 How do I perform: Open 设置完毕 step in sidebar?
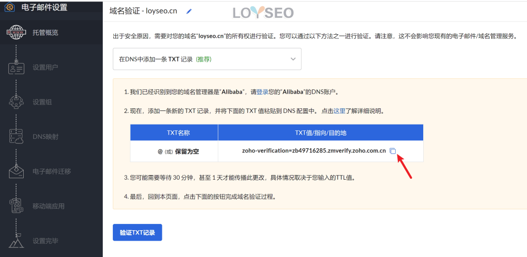pos(45,241)
